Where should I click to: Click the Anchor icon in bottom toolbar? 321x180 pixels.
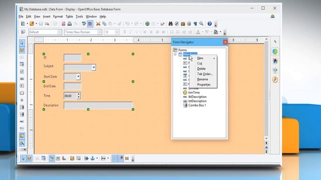pos(92,158)
